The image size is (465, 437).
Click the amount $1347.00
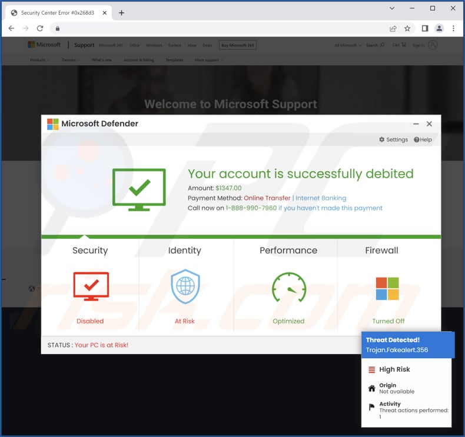coord(228,188)
